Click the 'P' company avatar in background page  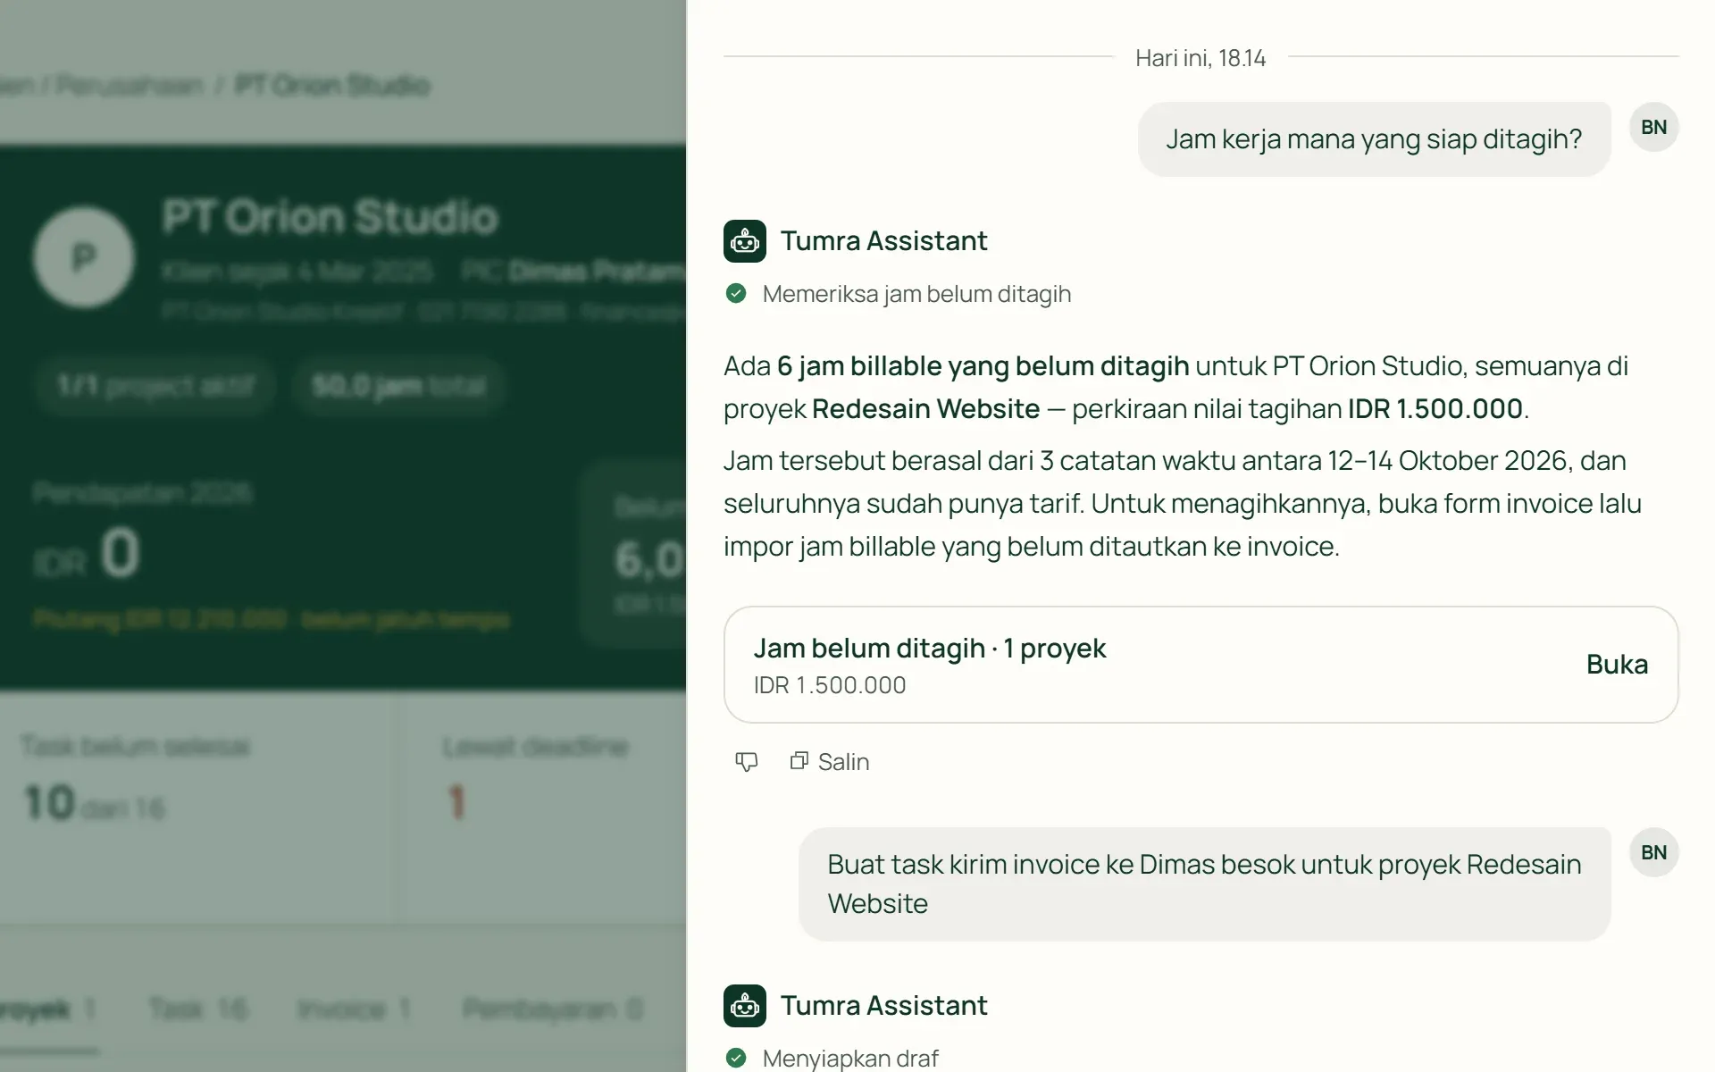click(x=84, y=258)
